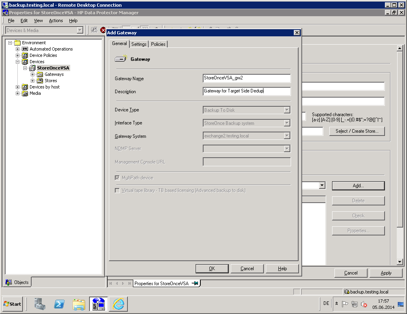Open the Device Type dropdown
This screenshot has height=314, width=407.
coord(287,110)
